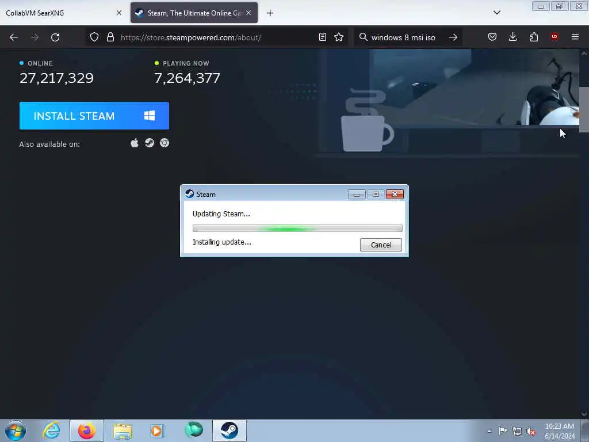The height and width of the screenshot is (442, 589).
Task: Click the INSTALL STEAM button
Action: pos(94,116)
